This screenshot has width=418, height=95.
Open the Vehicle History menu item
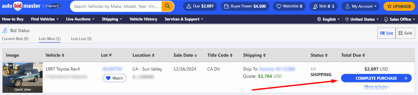(143, 19)
